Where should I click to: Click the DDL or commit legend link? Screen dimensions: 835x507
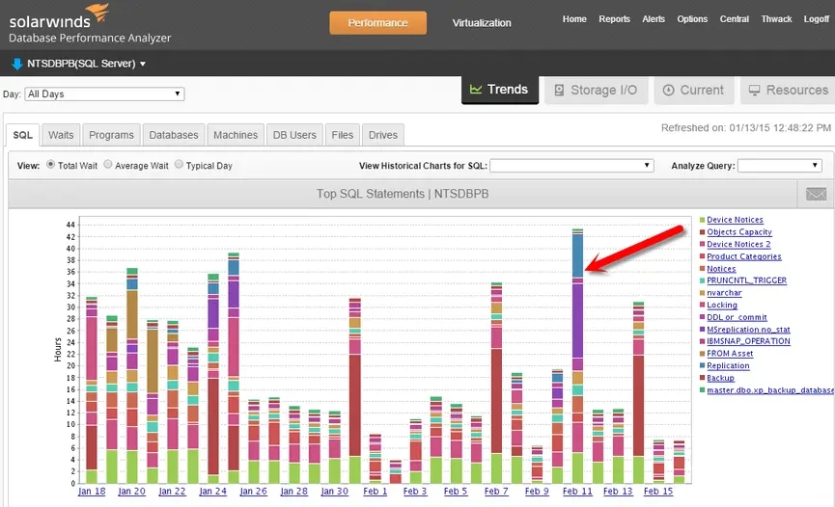pyautogui.click(x=737, y=317)
